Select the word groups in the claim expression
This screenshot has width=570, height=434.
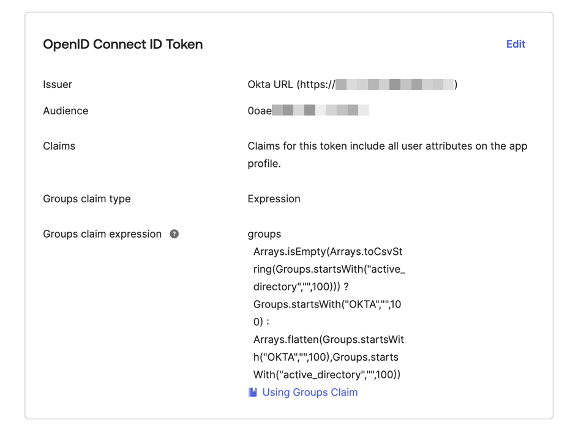pos(264,234)
